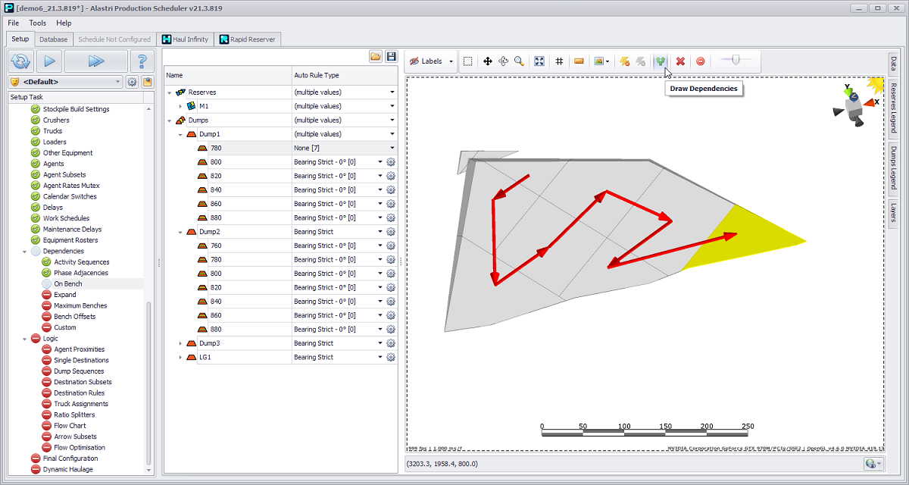Click the zoom-to-extents icon
This screenshot has height=485, width=909.
539,61
